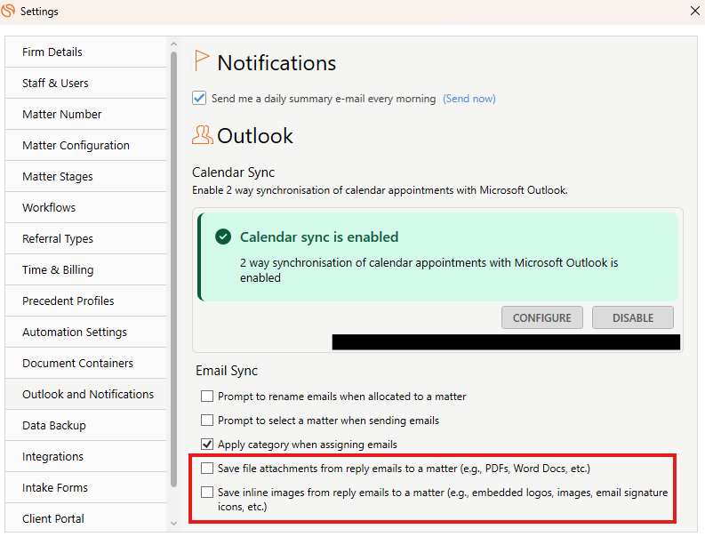Enable saving file attachments from reply emails

click(x=207, y=469)
